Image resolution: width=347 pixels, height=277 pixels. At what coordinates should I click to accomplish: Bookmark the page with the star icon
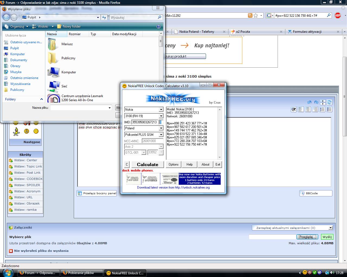click(256, 15)
